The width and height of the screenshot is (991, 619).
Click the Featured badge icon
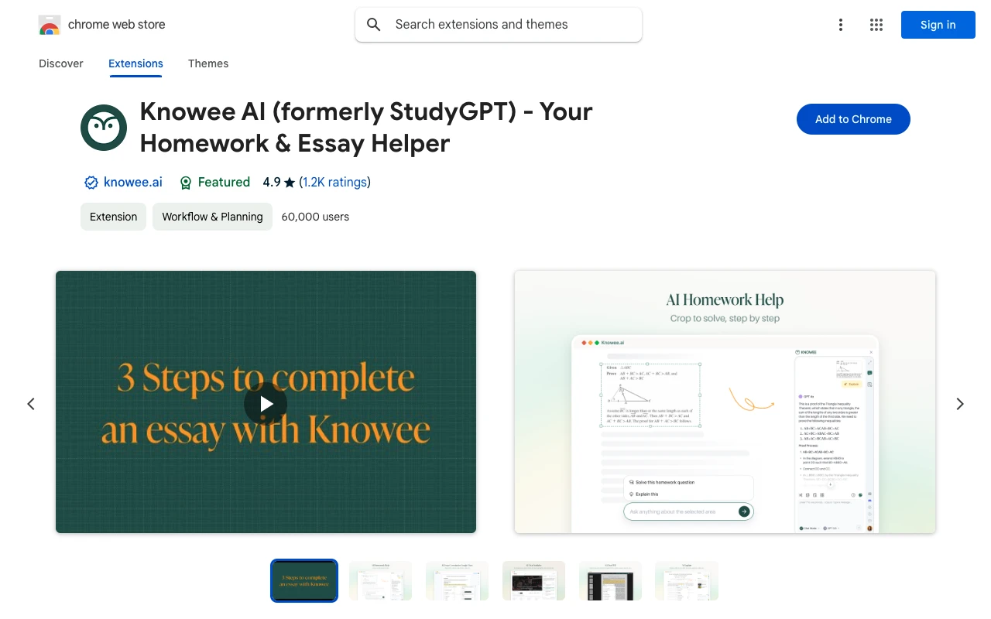(186, 183)
